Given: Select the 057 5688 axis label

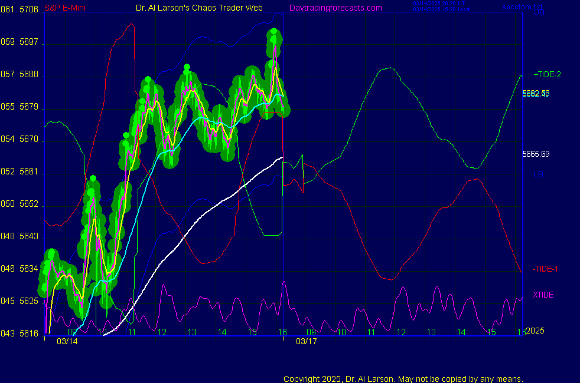Looking at the screenshot, I should click(x=19, y=74).
